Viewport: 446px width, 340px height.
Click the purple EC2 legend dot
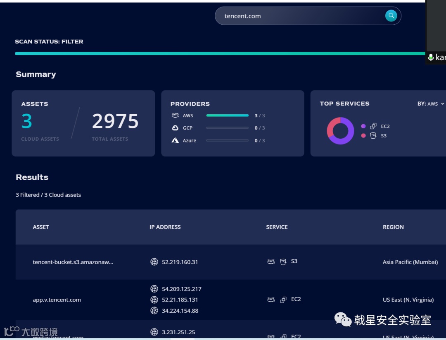(363, 126)
